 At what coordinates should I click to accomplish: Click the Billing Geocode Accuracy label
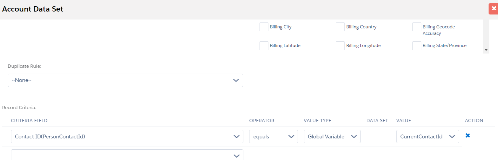[439, 30]
